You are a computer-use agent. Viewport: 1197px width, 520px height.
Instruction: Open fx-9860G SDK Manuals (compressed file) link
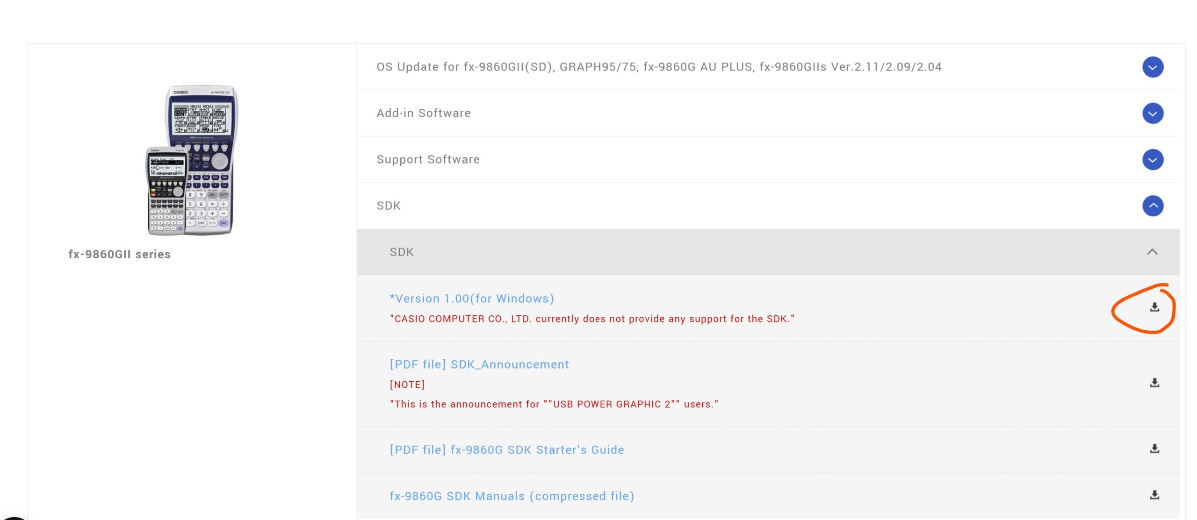coord(512,496)
